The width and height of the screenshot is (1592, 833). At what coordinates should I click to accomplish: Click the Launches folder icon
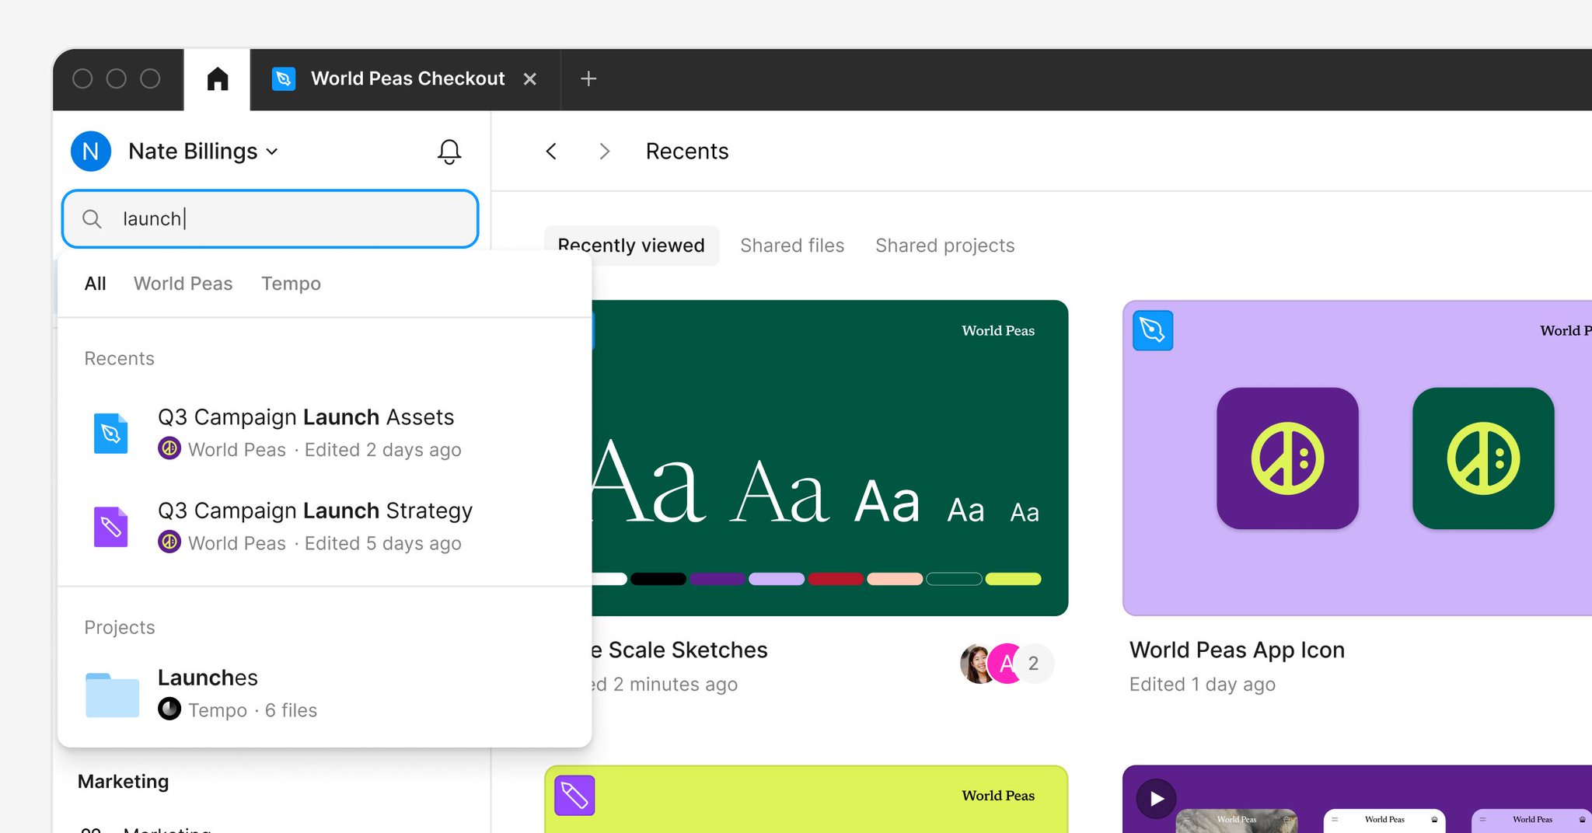point(112,694)
